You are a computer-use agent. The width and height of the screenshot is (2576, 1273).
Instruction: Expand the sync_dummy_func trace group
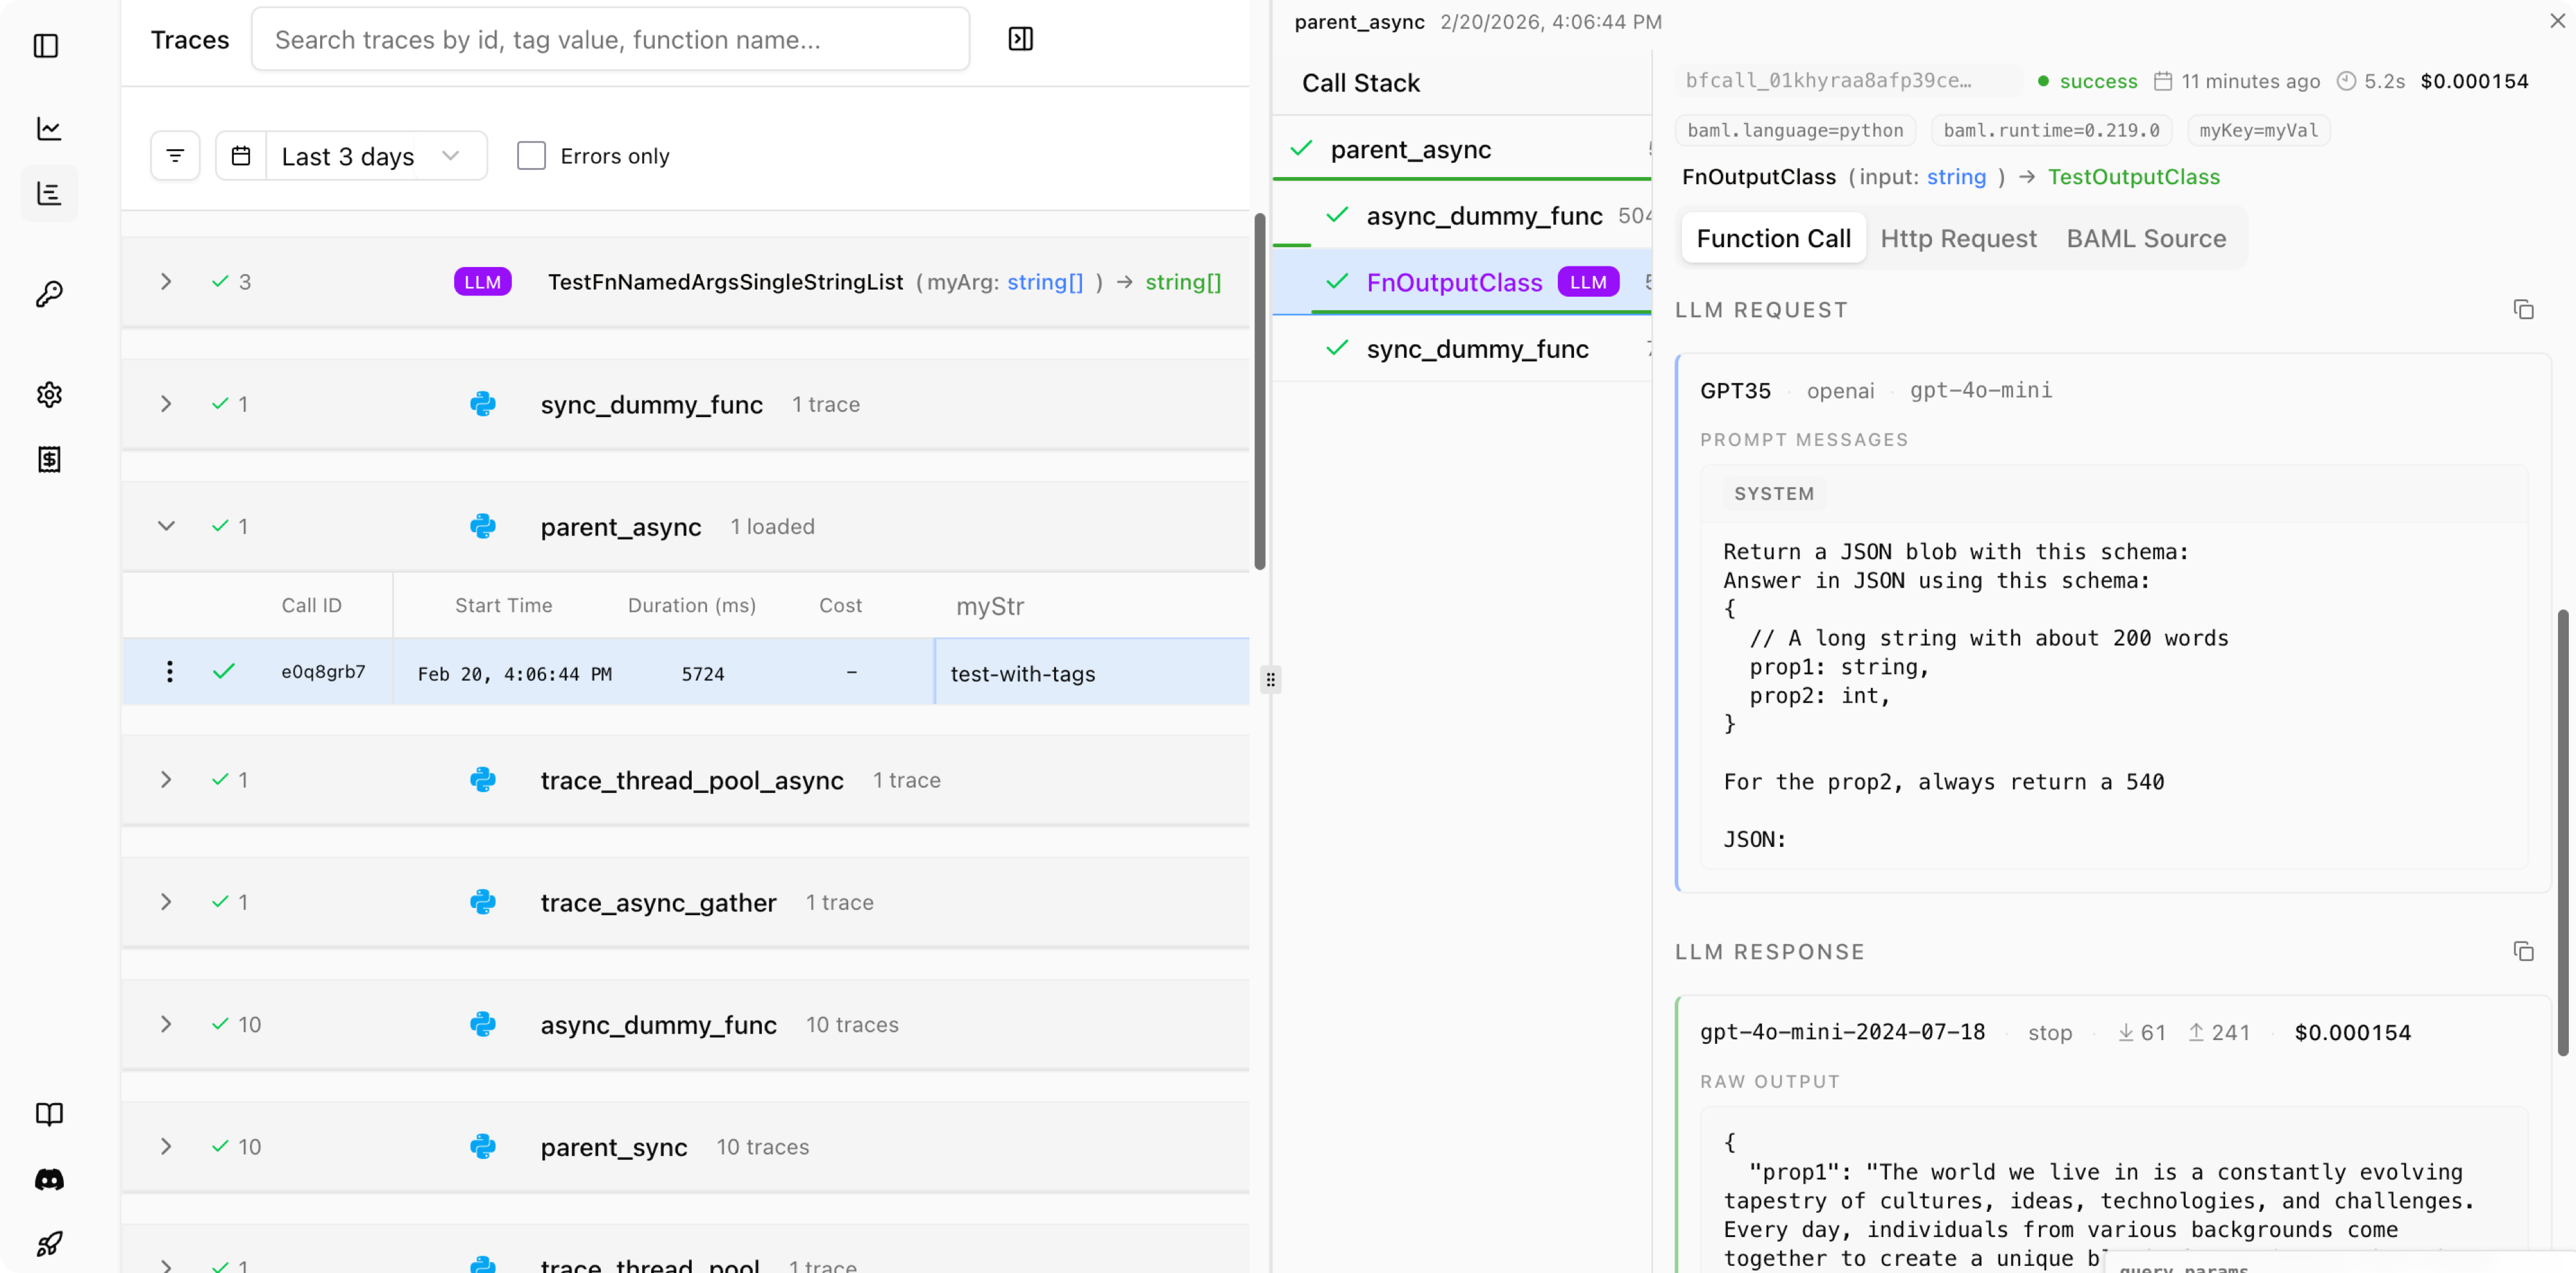pos(166,404)
